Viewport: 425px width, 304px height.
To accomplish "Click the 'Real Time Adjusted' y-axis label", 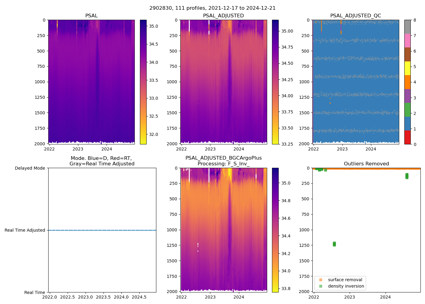I will 25,230.
